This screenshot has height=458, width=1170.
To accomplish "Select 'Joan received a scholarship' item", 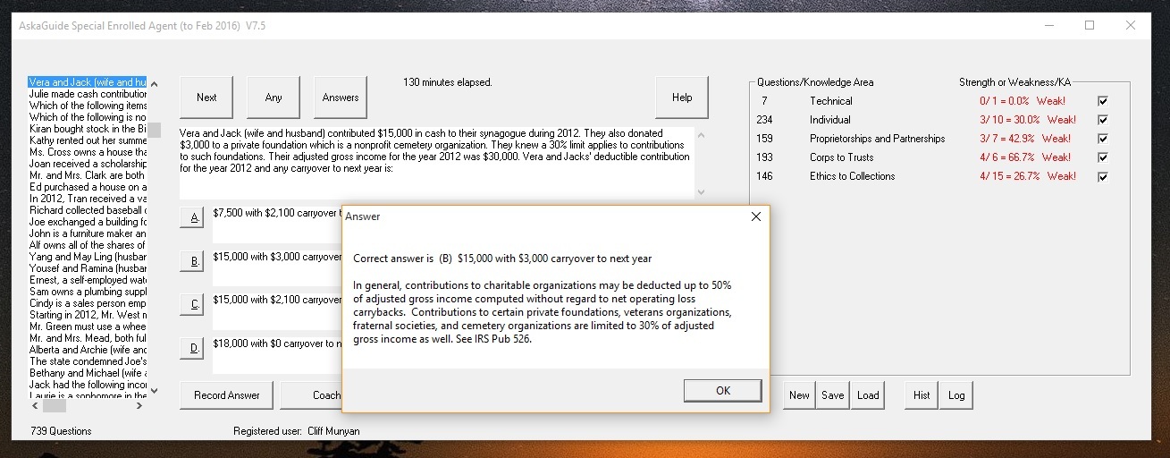I will pyautogui.click(x=88, y=164).
